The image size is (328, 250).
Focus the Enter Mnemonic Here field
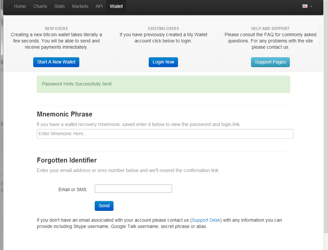(165, 134)
